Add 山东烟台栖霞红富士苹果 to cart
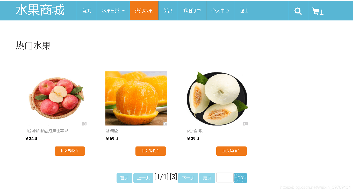This screenshot has width=353, height=192. (x=70, y=151)
